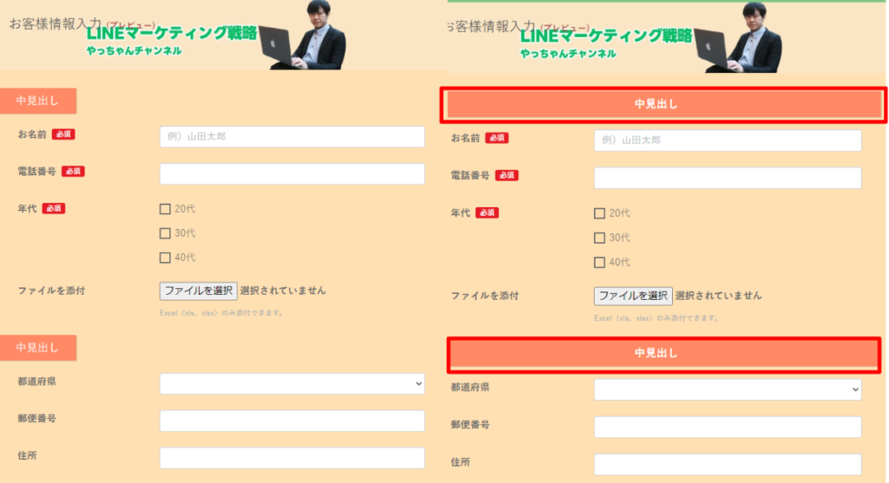The image size is (889, 483).
Task: Check the 30代 checkbox in left form
Action: tap(165, 233)
